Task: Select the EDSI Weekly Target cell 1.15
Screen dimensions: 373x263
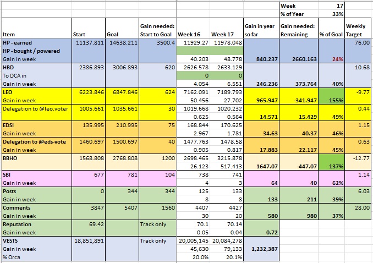Action: pos(358,125)
